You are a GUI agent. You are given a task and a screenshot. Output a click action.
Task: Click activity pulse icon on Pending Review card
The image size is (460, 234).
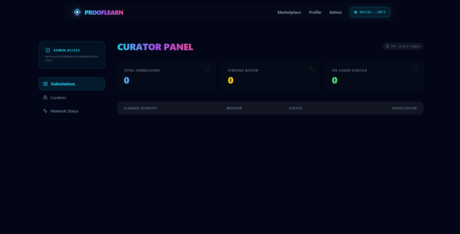click(312, 69)
